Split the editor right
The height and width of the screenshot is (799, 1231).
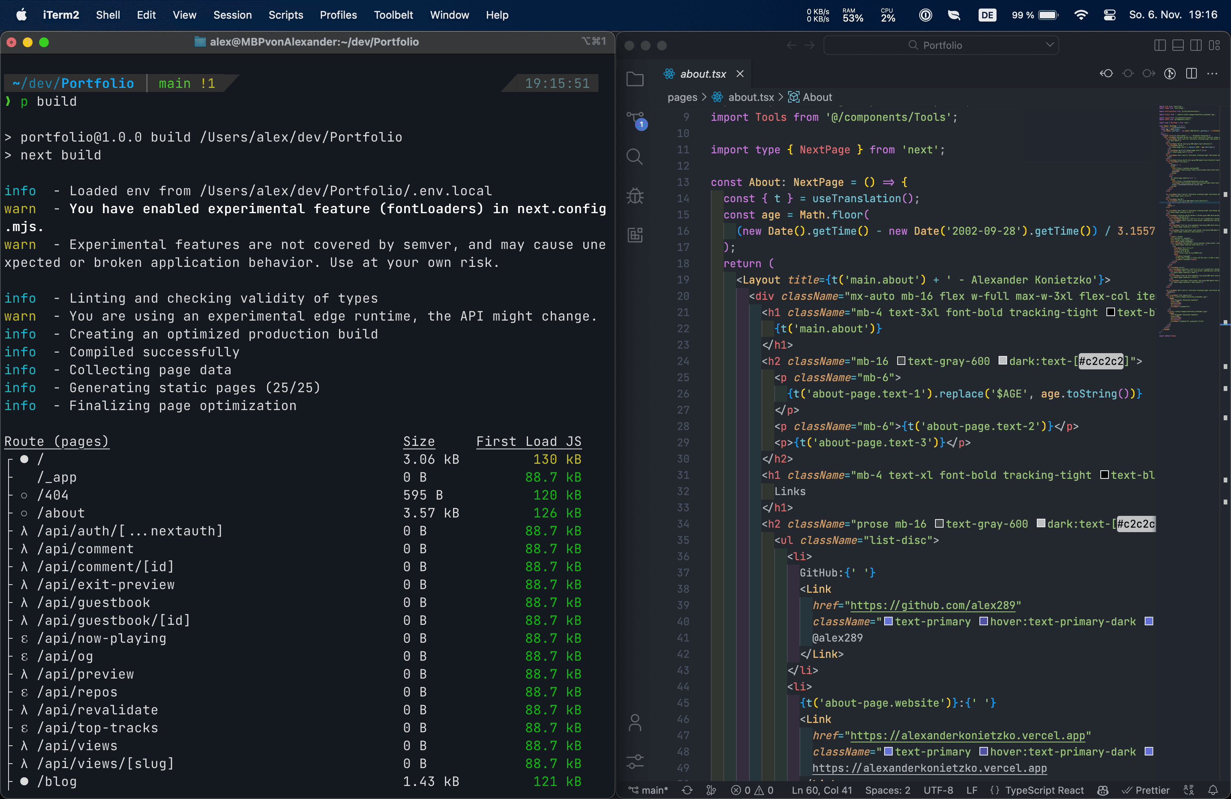tap(1191, 73)
